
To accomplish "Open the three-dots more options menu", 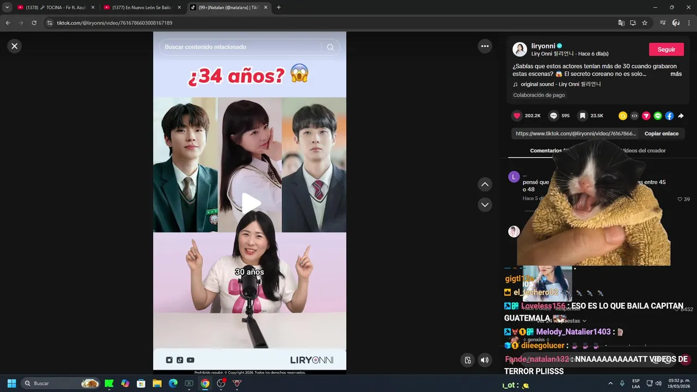I will pyautogui.click(x=485, y=46).
